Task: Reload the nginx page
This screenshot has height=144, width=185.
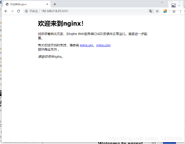Action: pyautogui.click(x=19, y=11)
